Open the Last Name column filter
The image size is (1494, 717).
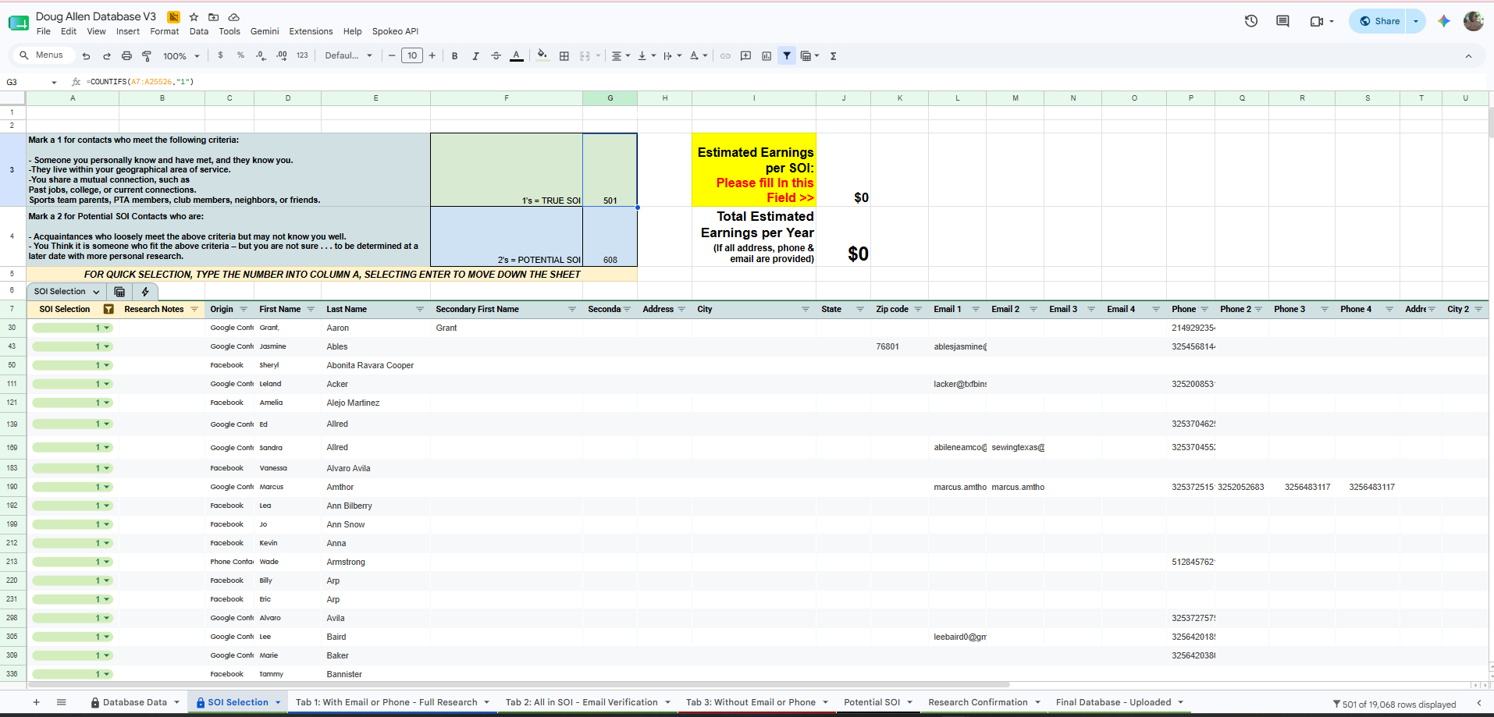click(x=420, y=310)
